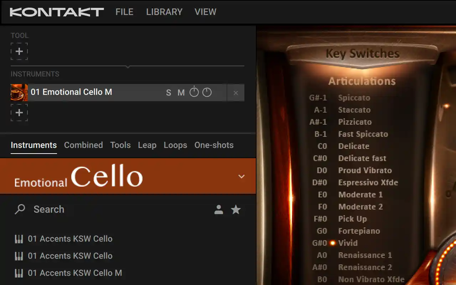Click the Key Switches header

[x=362, y=54]
